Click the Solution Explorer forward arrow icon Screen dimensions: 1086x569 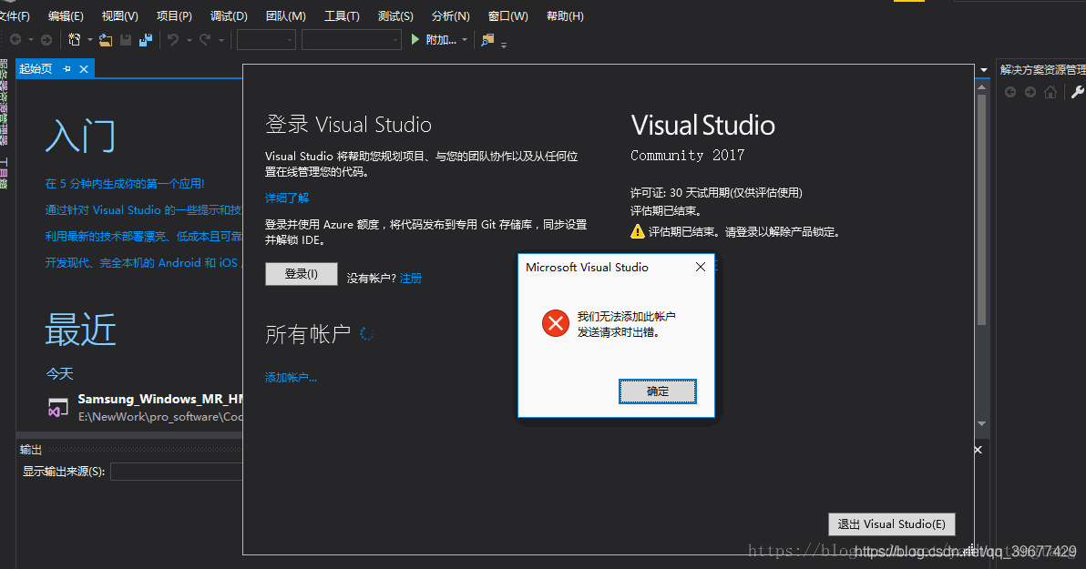(x=1030, y=92)
